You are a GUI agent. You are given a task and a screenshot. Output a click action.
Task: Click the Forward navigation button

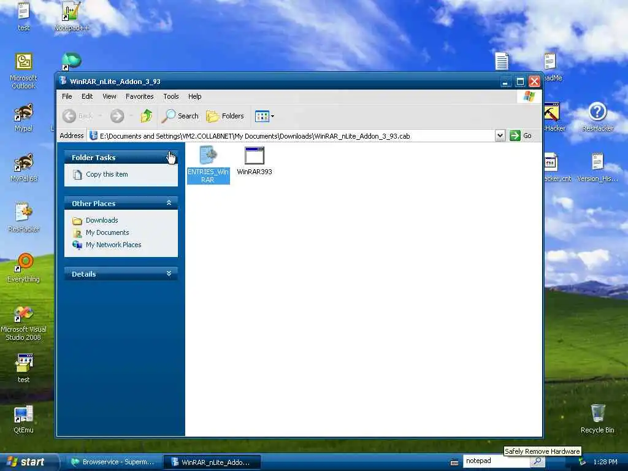tap(117, 116)
